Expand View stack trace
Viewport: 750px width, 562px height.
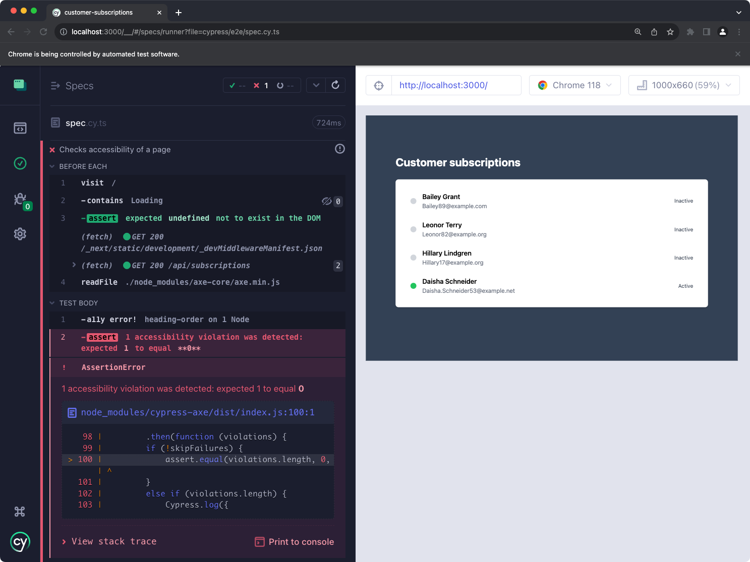tap(109, 541)
